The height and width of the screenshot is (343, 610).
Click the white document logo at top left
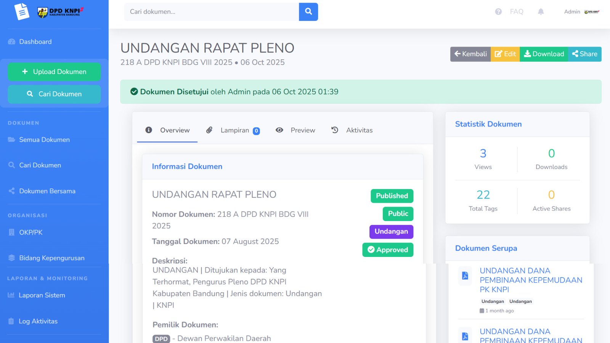[x=22, y=11]
